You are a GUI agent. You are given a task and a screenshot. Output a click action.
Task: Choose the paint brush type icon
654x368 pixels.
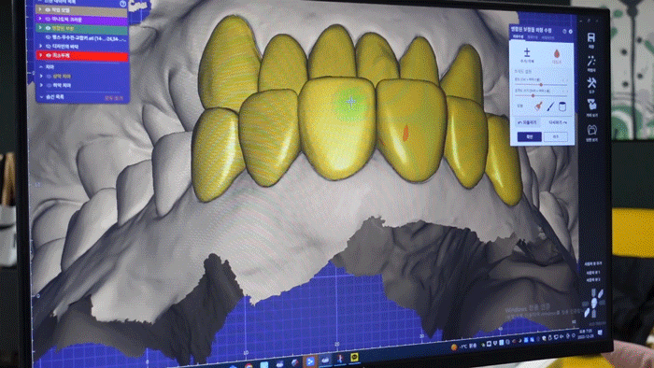click(539, 106)
